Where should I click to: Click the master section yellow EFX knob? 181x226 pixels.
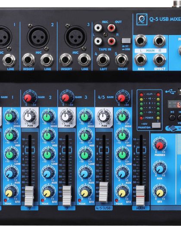[x=159, y=192]
